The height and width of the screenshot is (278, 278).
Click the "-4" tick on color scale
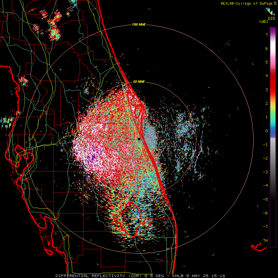pos(265,185)
